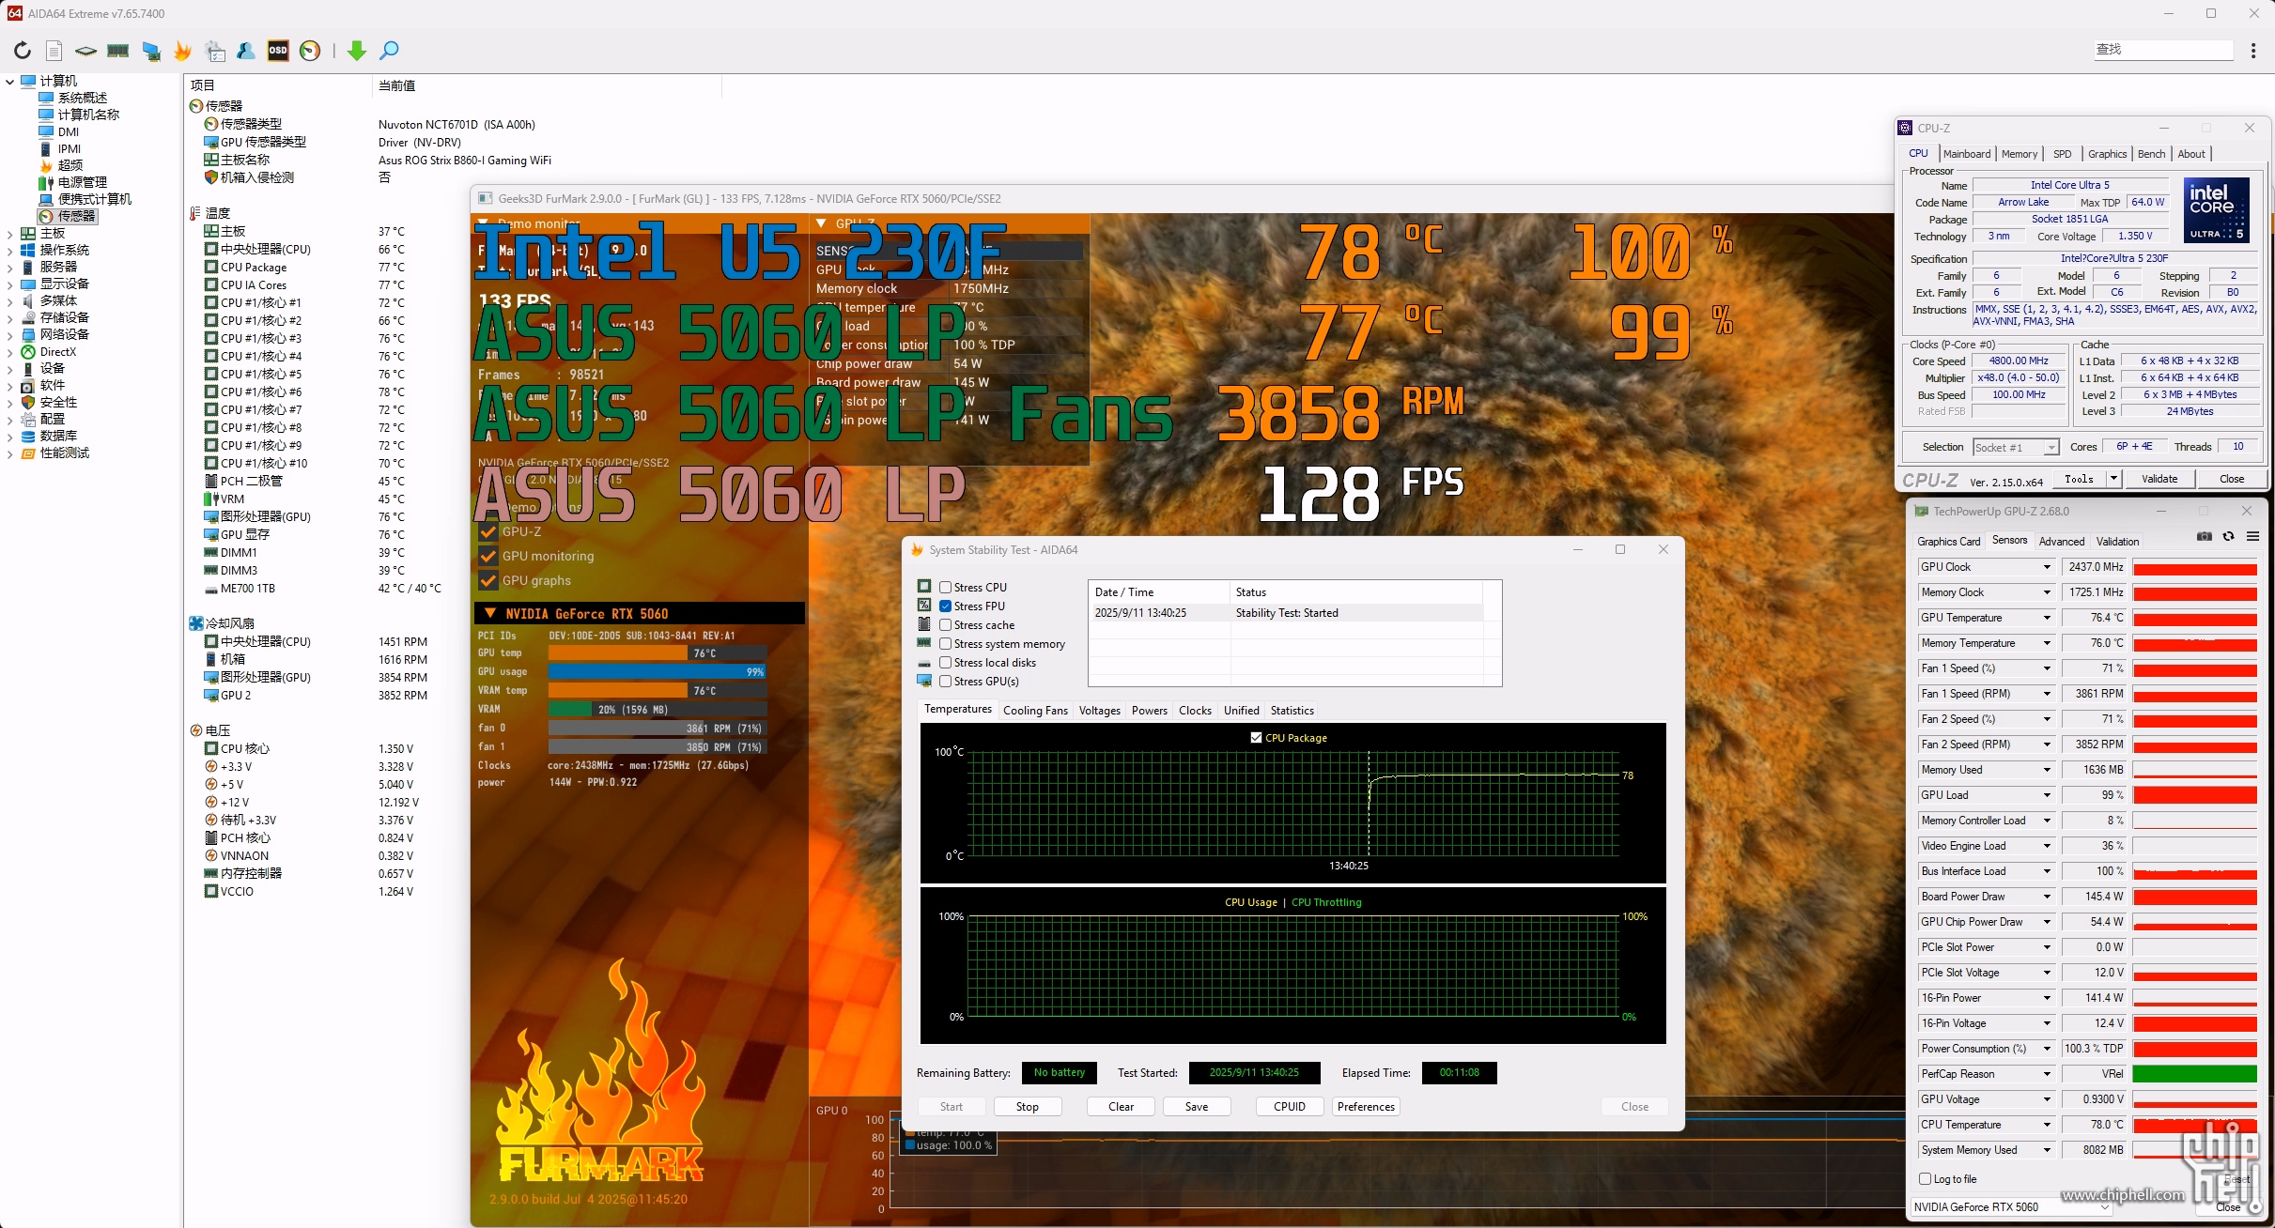Switch to Statistics tab in Stability Test
The width and height of the screenshot is (2275, 1228).
click(1292, 711)
